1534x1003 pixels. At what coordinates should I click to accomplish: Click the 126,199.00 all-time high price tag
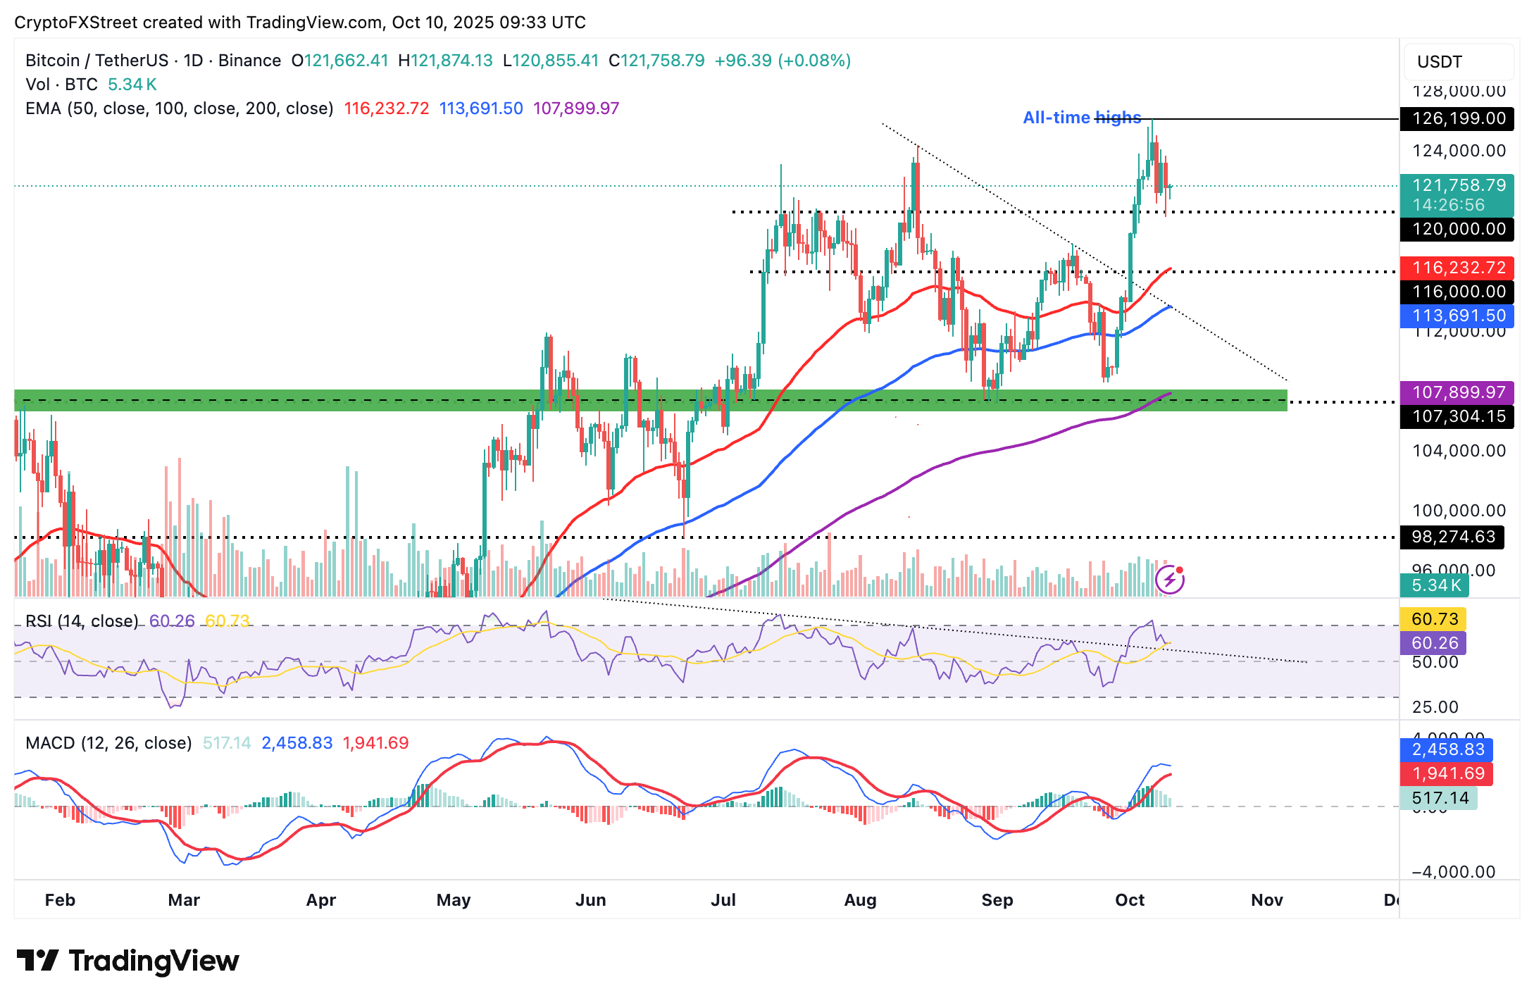pos(1455,118)
